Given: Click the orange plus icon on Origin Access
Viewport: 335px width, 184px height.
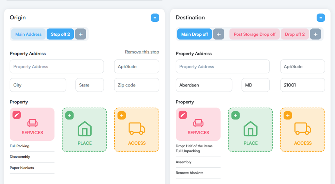Looking at the screenshot, I should [x=122, y=116].
